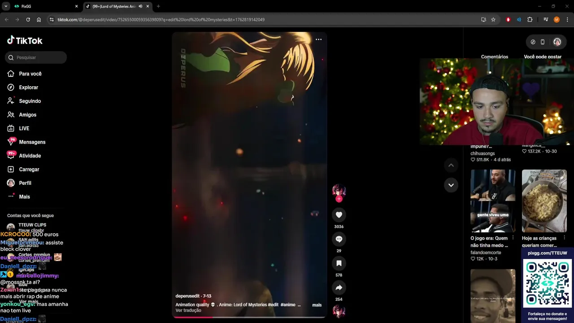Screen dimensions: 574x323
Task: Open the Amigos section
Action: [x=27, y=115]
